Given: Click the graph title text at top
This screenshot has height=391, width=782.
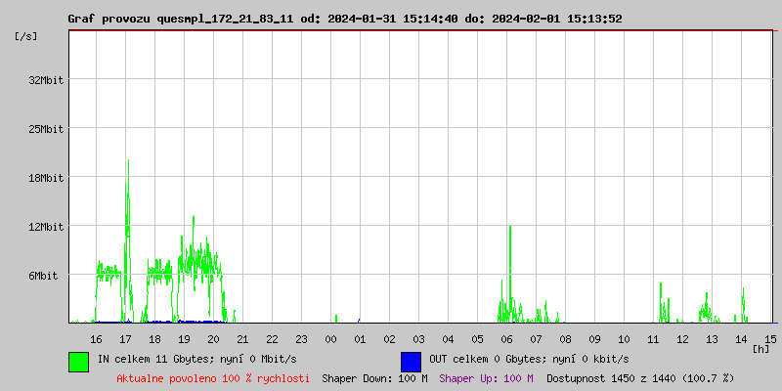Looking at the screenshot, I should (x=344, y=19).
